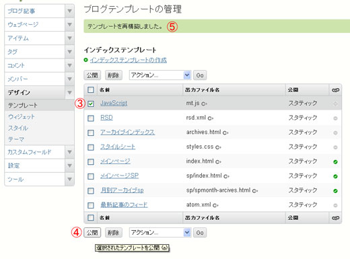
Task: Open the rsd.xml output file link icon
Action: pos(211,118)
